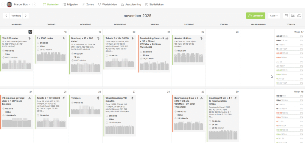Jump to today with the Vandaag button
Viewport: 305px width, 143px height.
pyautogui.click(x=16, y=15)
